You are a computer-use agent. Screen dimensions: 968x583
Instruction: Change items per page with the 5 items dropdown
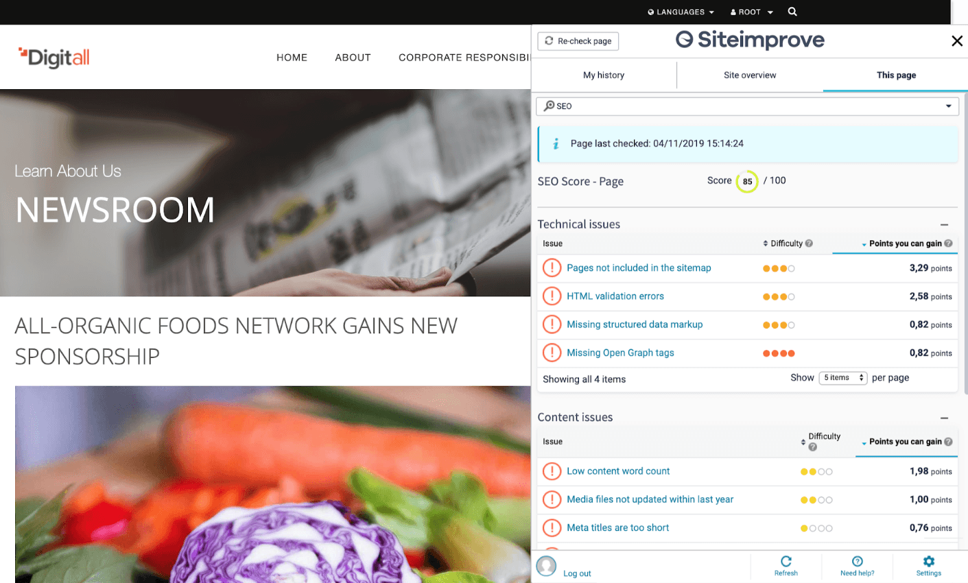(842, 377)
